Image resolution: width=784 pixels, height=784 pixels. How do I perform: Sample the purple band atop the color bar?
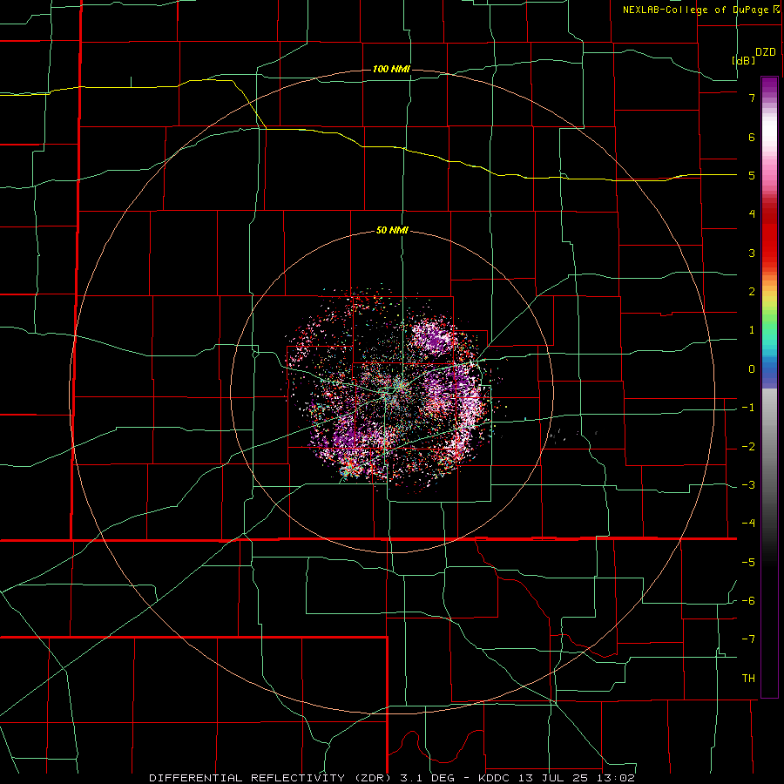coord(769,86)
